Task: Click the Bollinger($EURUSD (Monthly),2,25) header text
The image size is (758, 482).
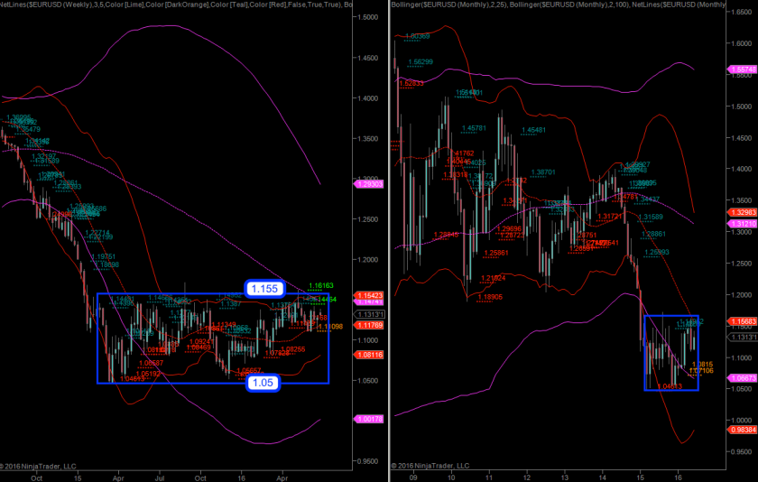Action: coord(448,5)
